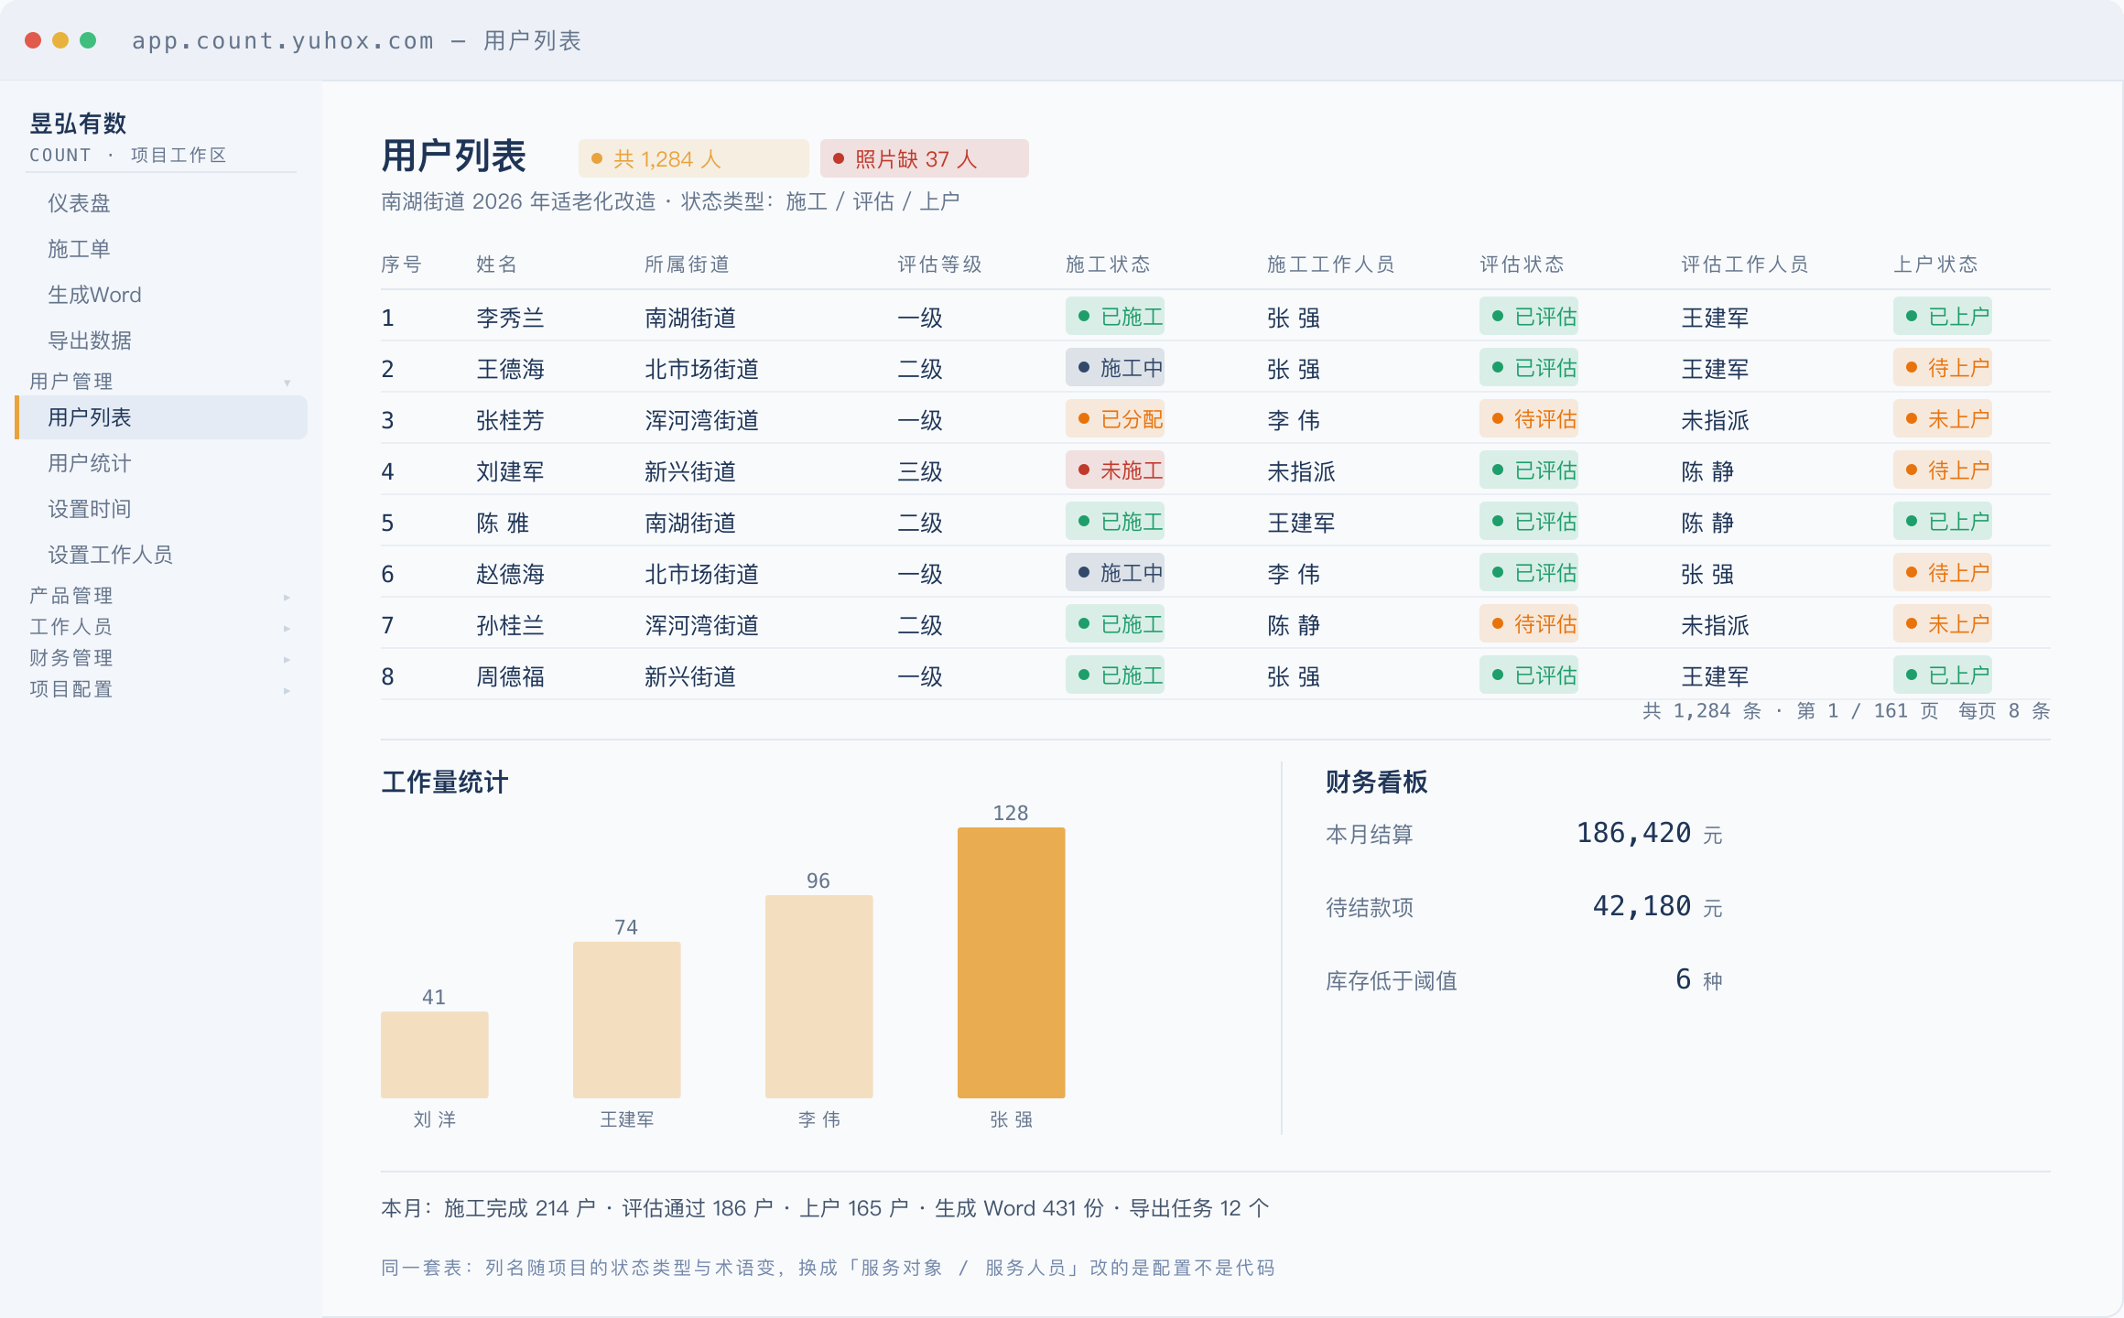Click the 张 强 bar in 工作量统计
This screenshot has width=2124, height=1318.
[1011, 962]
